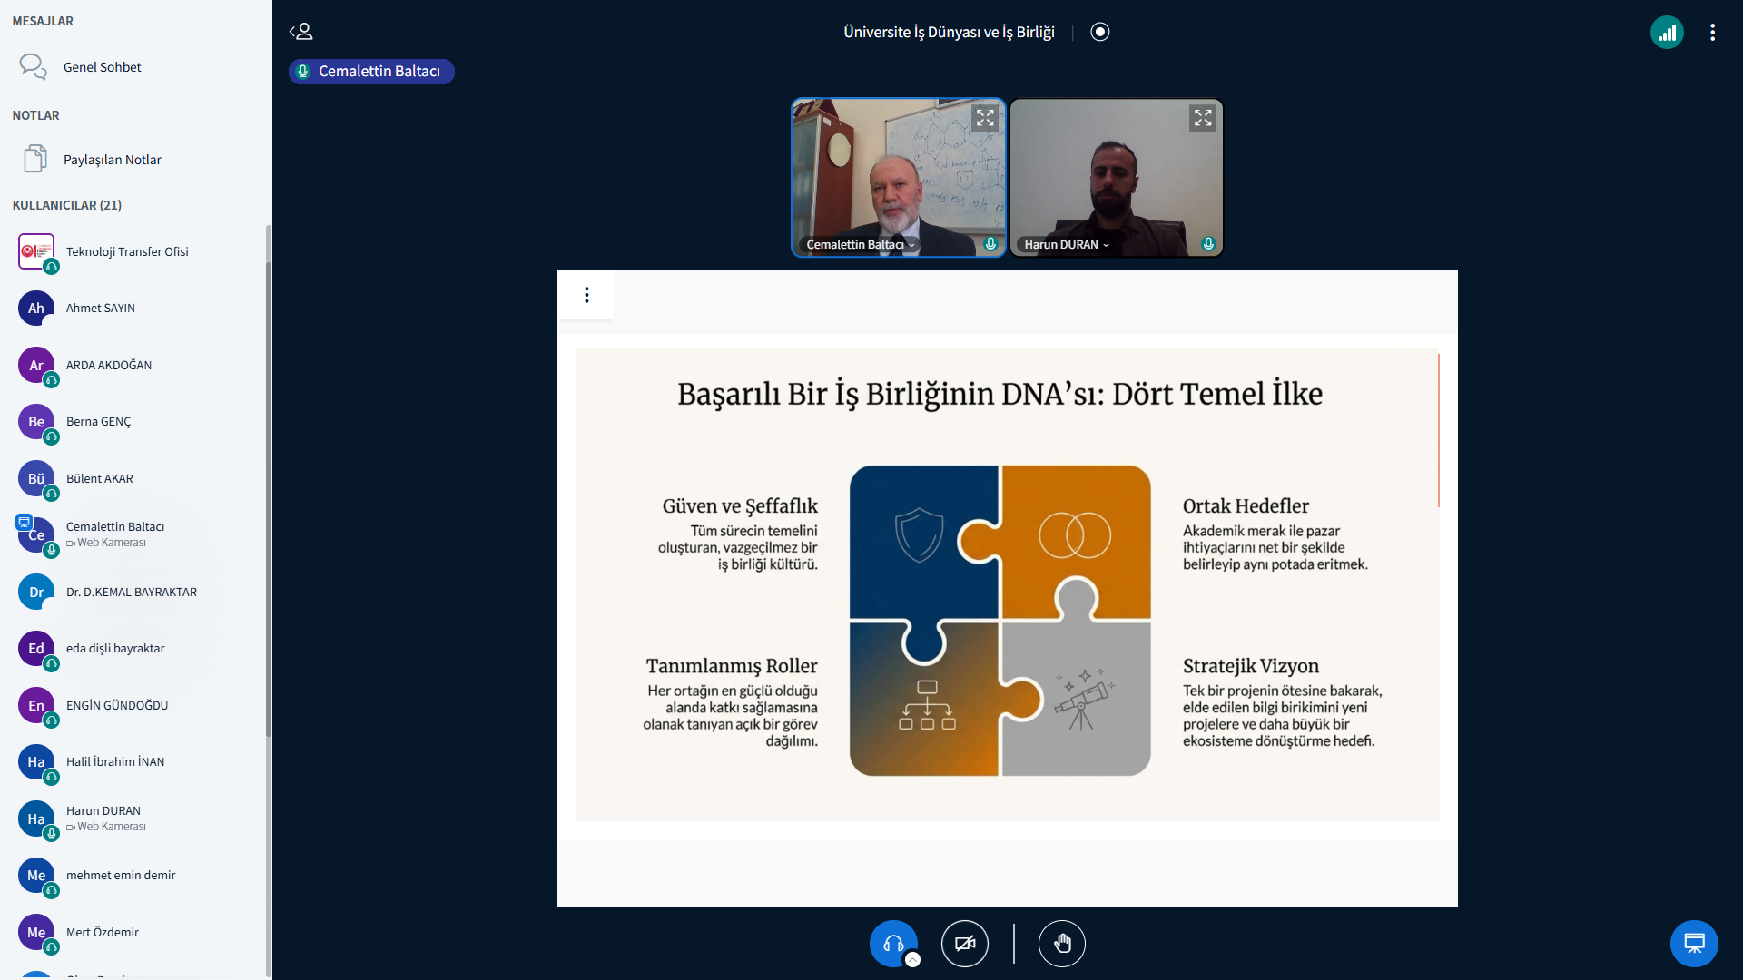Toggle the webcam share button
The height and width of the screenshot is (980, 1743).
964,944
